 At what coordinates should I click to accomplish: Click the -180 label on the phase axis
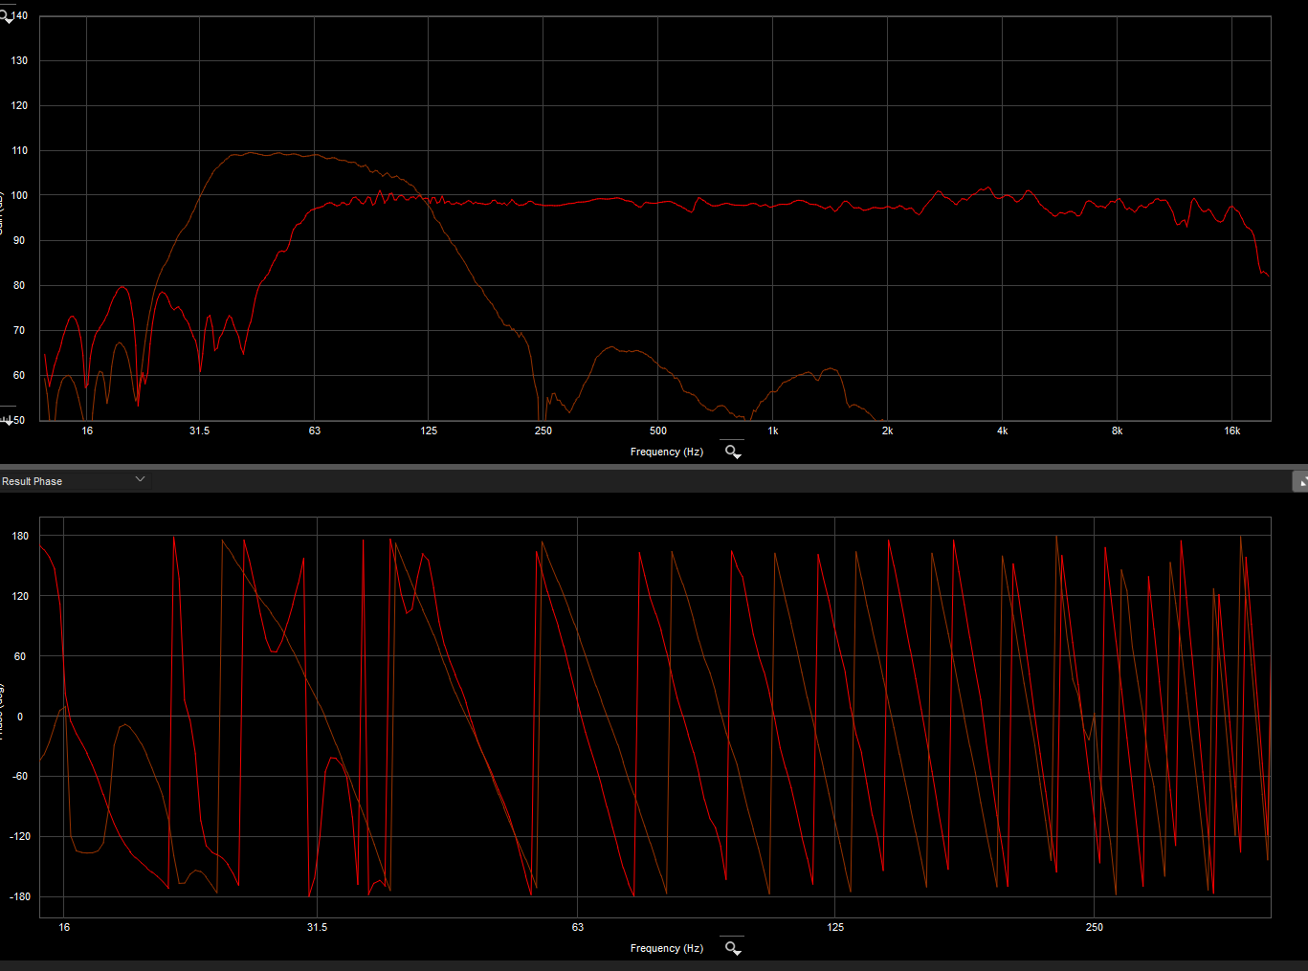point(19,896)
